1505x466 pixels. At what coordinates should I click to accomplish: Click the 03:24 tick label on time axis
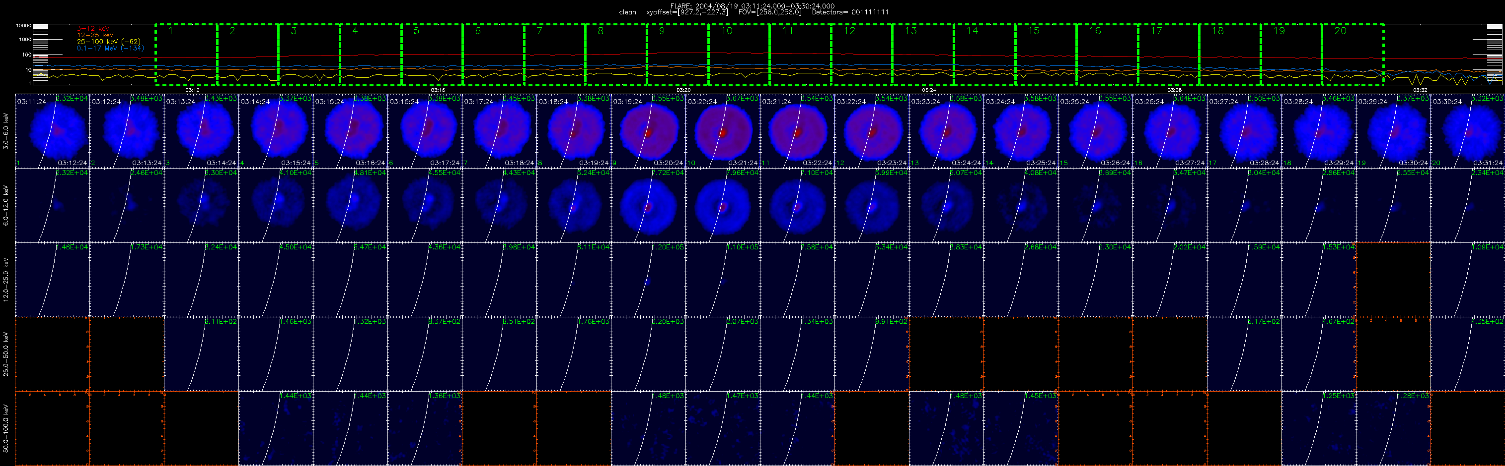click(x=929, y=90)
